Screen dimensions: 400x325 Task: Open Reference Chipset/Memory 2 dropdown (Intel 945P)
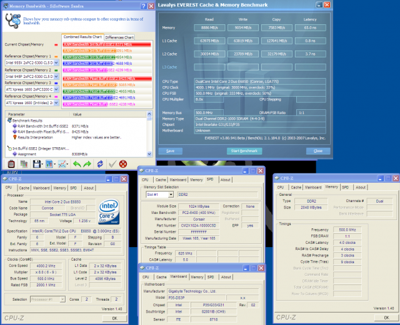pyautogui.click(x=56, y=76)
